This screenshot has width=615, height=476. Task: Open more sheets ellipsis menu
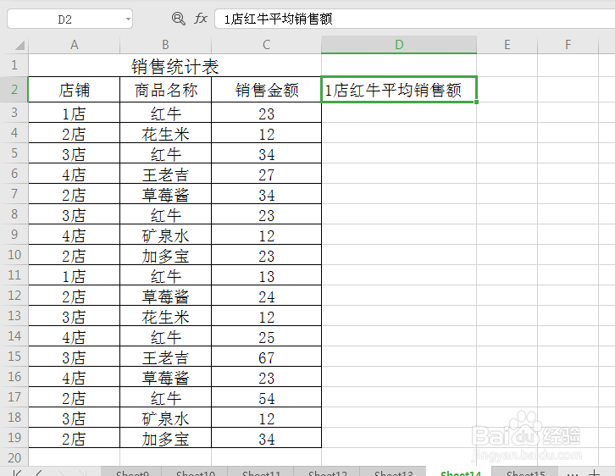[573, 473]
